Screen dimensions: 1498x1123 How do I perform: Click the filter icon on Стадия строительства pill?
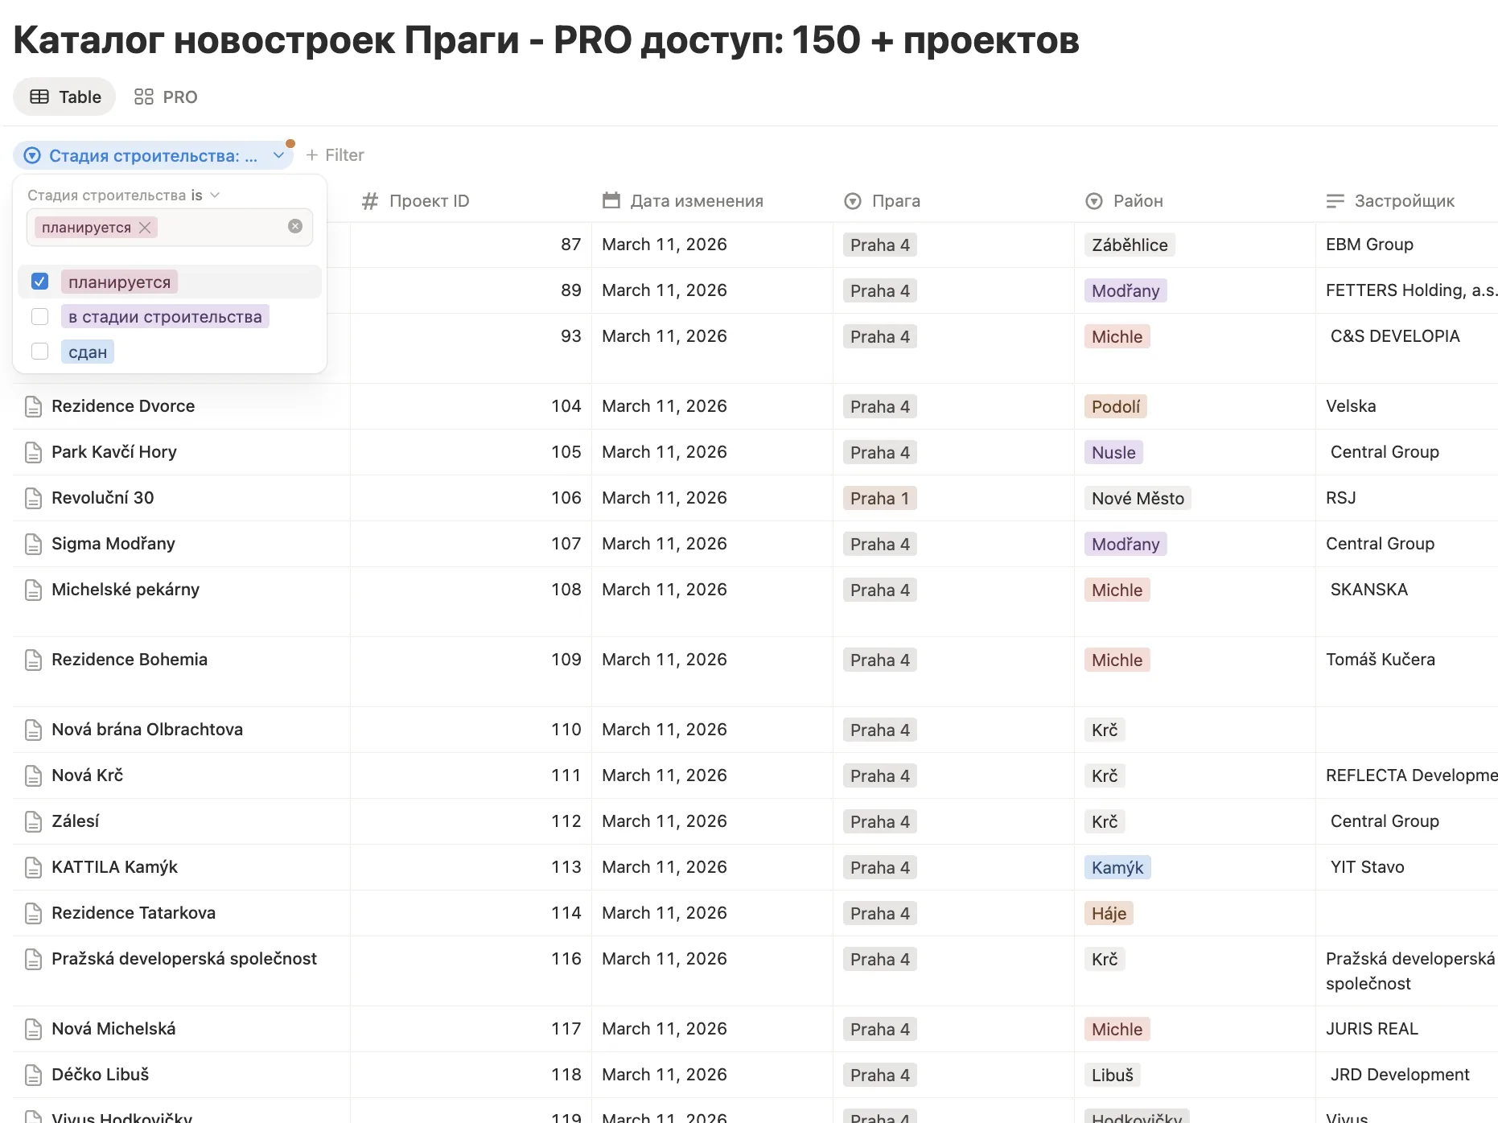[32, 154]
